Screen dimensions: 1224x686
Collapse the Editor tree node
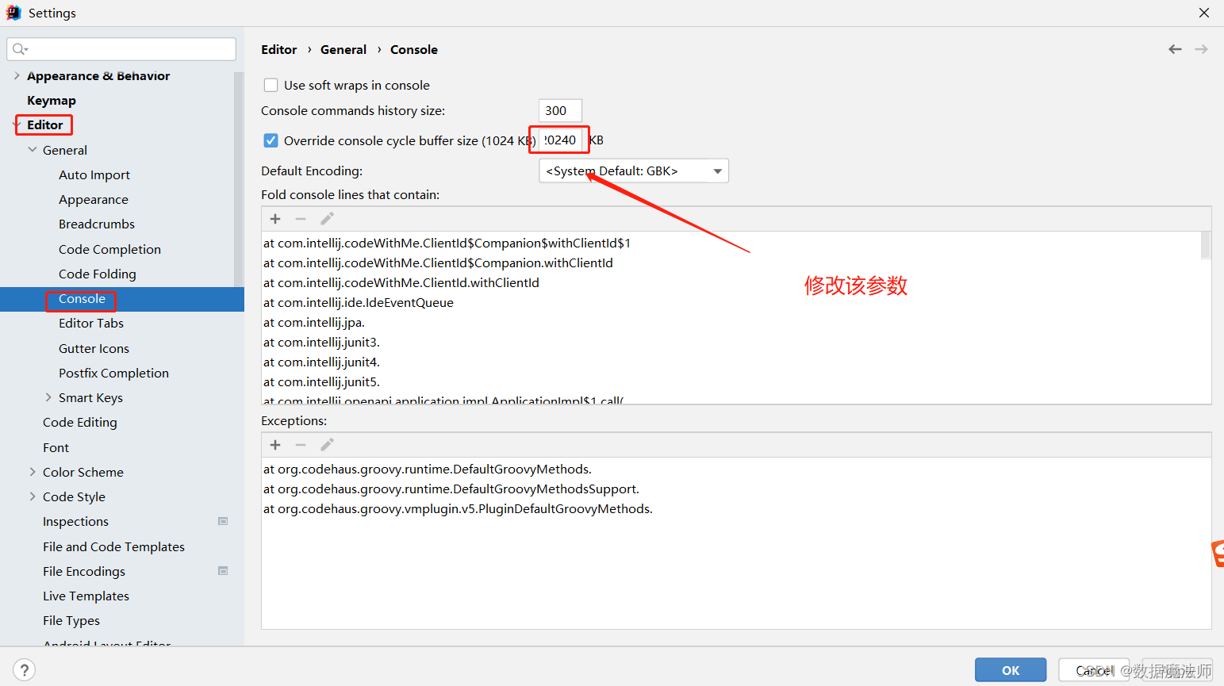[x=17, y=125]
